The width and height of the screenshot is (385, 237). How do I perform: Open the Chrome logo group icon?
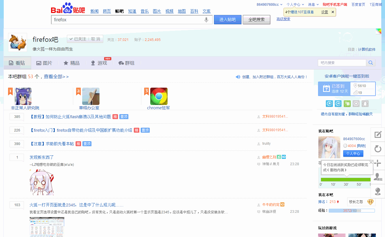coord(159,96)
